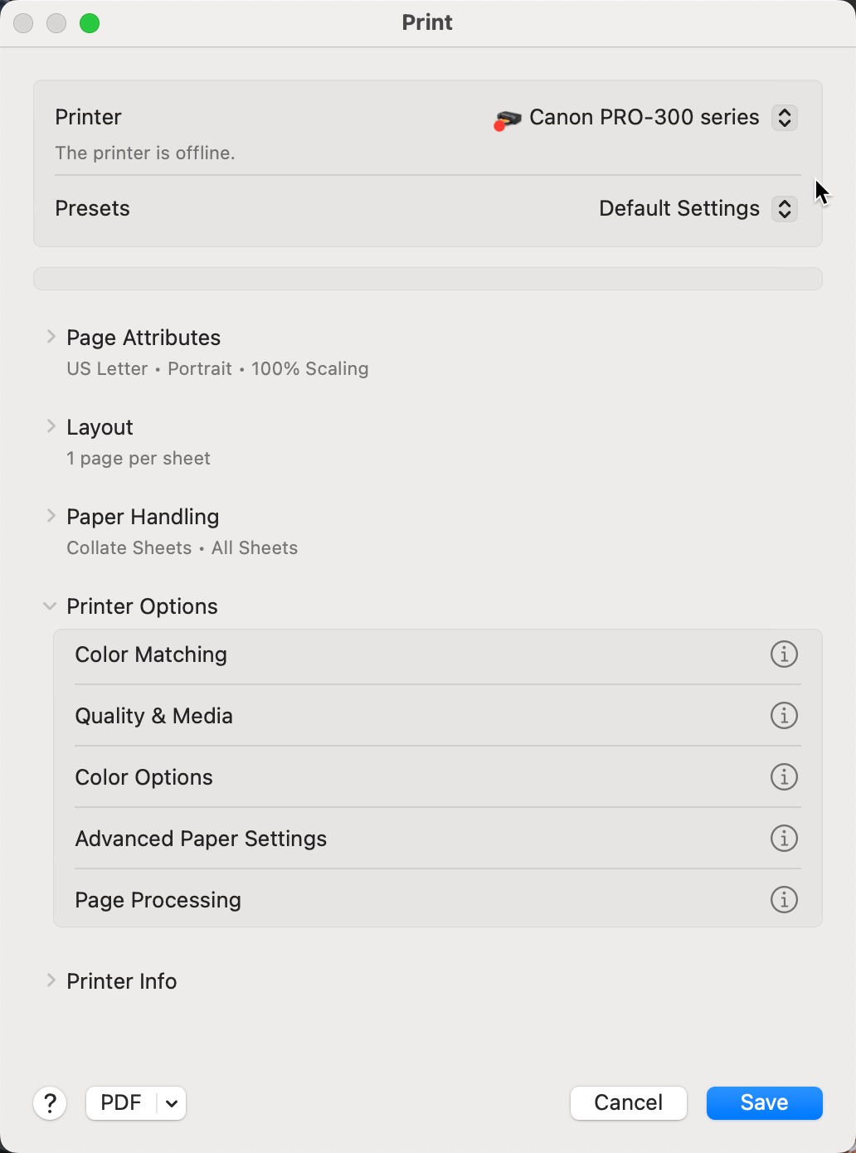856x1153 pixels.
Task: Open the Presets Default Settings dropdown
Action: click(x=784, y=209)
